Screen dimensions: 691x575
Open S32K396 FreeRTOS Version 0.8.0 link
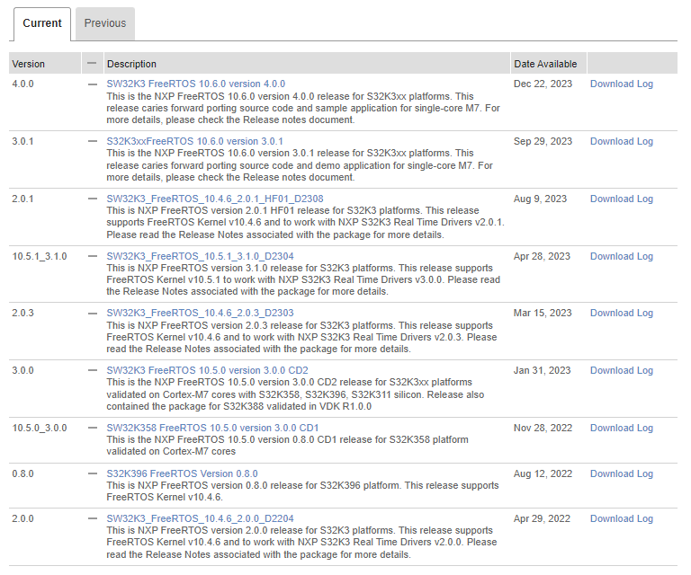tap(182, 473)
